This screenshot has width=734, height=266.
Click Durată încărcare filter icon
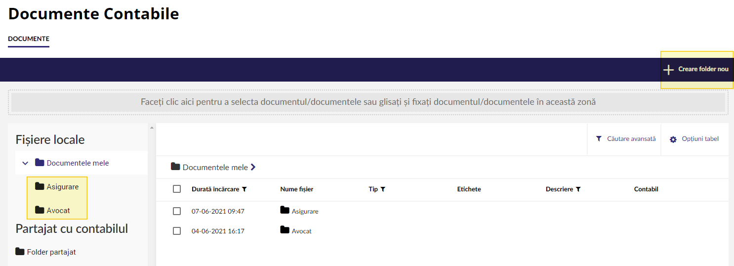(x=244, y=189)
